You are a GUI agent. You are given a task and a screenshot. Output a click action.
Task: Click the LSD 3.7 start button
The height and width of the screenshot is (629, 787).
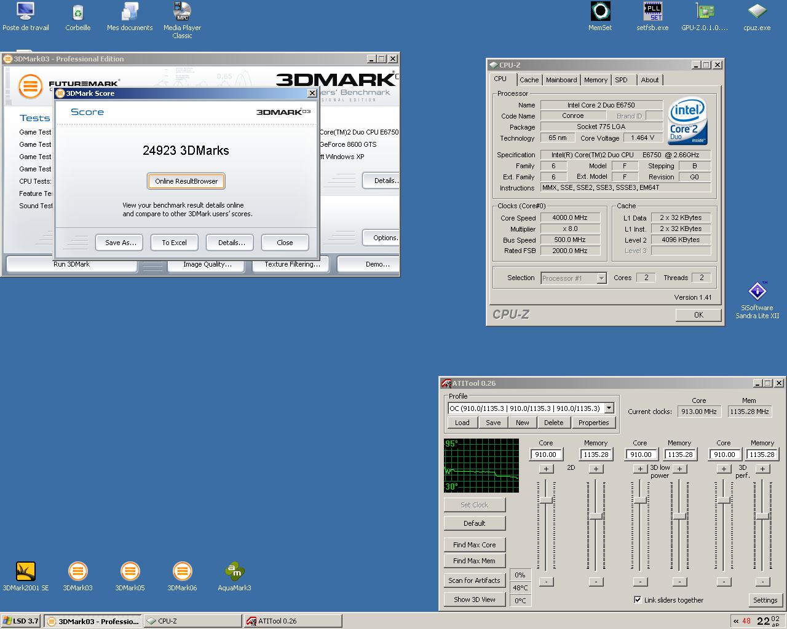point(21,621)
